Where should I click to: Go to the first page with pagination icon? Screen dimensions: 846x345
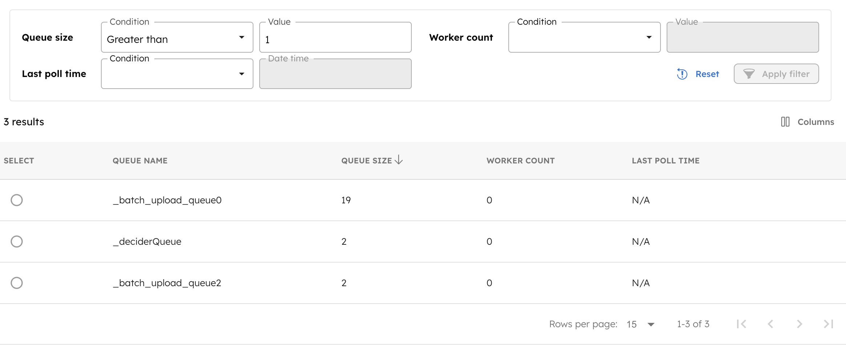[742, 324]
